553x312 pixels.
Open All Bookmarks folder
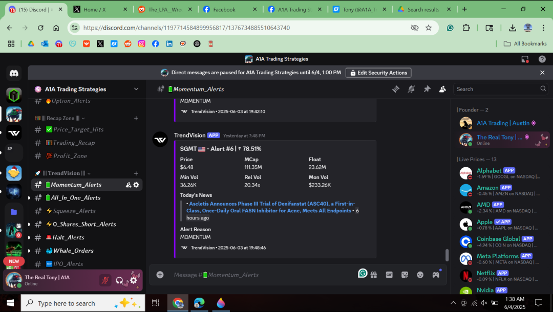525,43
